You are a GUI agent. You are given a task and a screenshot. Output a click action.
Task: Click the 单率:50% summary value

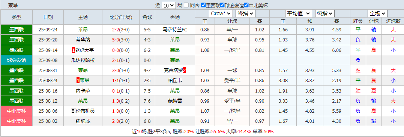tap(263, 132)
